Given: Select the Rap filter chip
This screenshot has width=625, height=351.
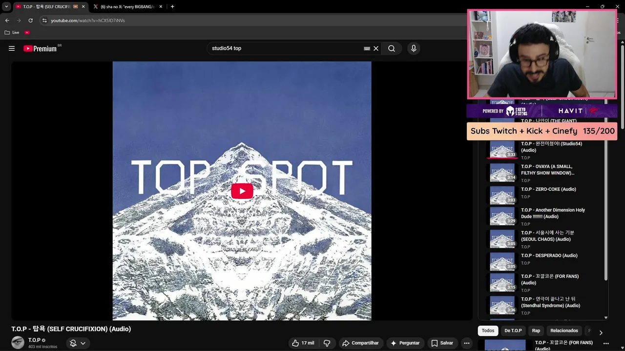Looking at the screenshot, I should click(x=536, y=331).
